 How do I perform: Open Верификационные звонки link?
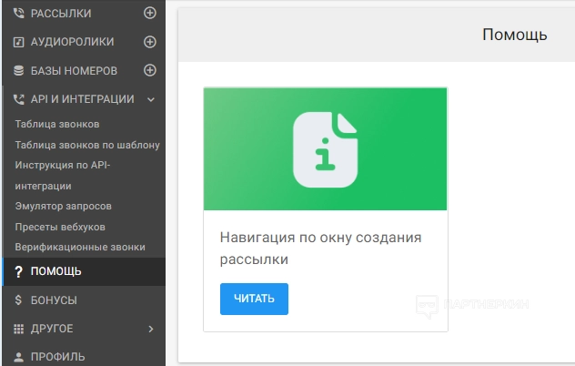point(80,247)
